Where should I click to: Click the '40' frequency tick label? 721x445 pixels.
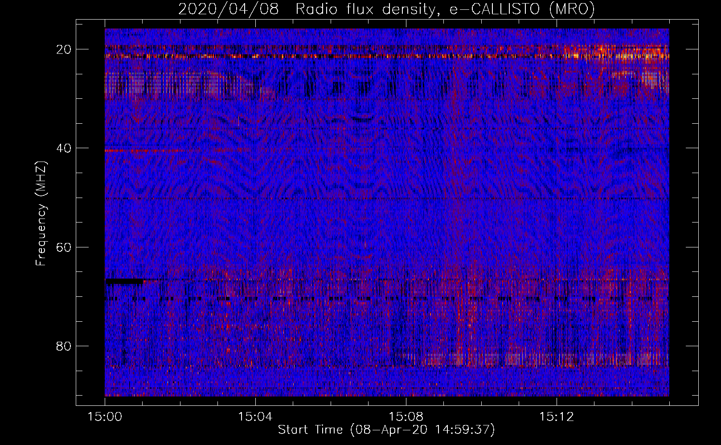[64, 148]
